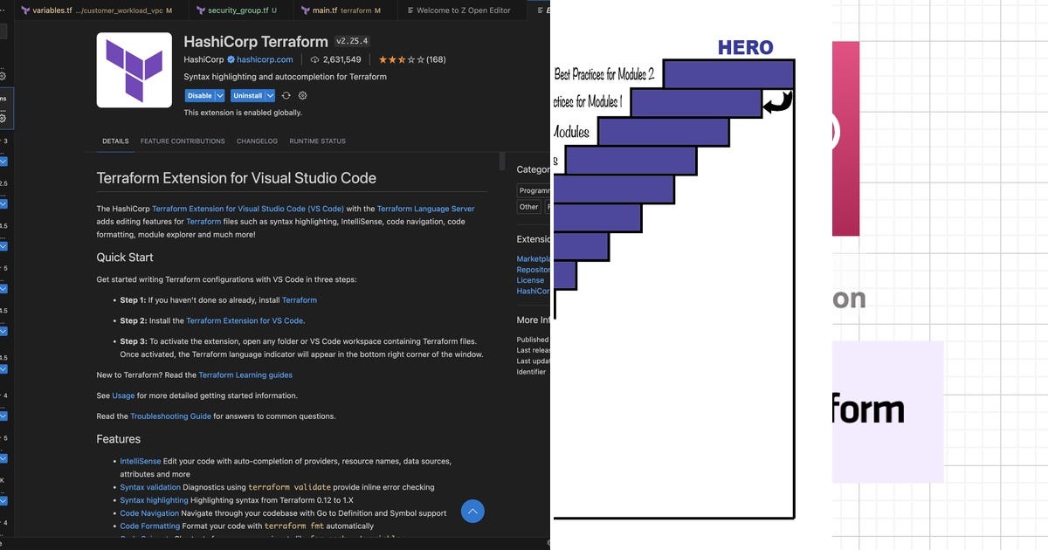Open the CHANGELOG tab
Image resolution: width=1048 pixels, height=550 pixels.
click(x=257, y=141)
